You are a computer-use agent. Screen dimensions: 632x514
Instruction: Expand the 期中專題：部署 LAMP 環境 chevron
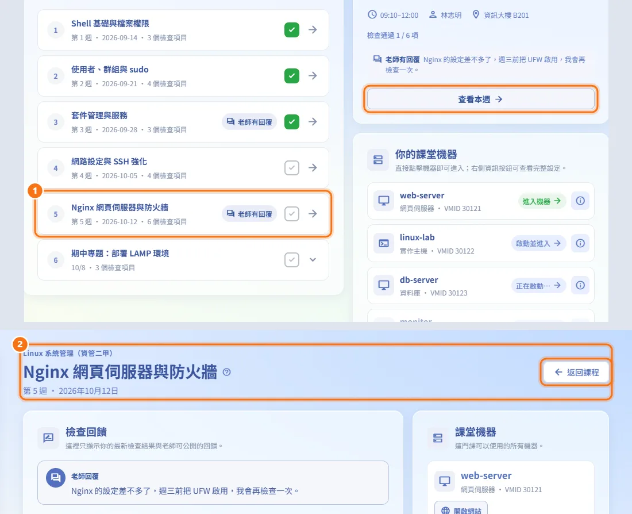click(x=313, y=260)
